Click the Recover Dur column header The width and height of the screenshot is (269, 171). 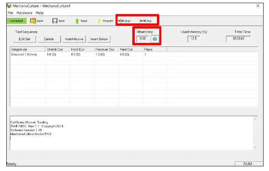click(x=106, y=50)
